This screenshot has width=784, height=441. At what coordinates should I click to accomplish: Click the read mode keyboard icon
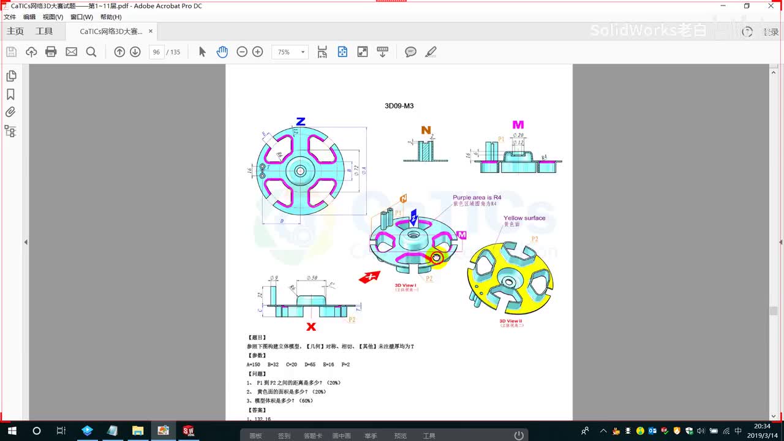coord(383,52)
